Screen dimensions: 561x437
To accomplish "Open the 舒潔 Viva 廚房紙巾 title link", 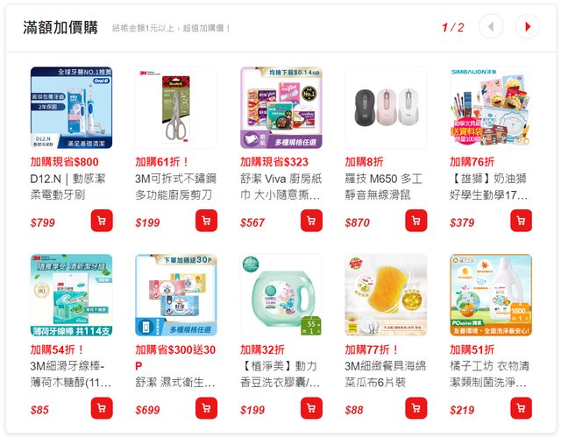I will pyautogui.click(x=280, y=187).
